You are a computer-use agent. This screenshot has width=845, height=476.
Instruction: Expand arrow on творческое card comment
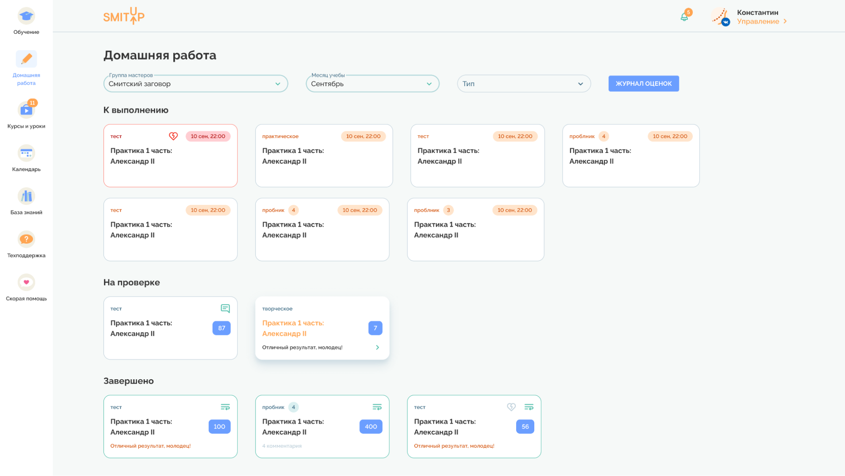tap(377, 348)
